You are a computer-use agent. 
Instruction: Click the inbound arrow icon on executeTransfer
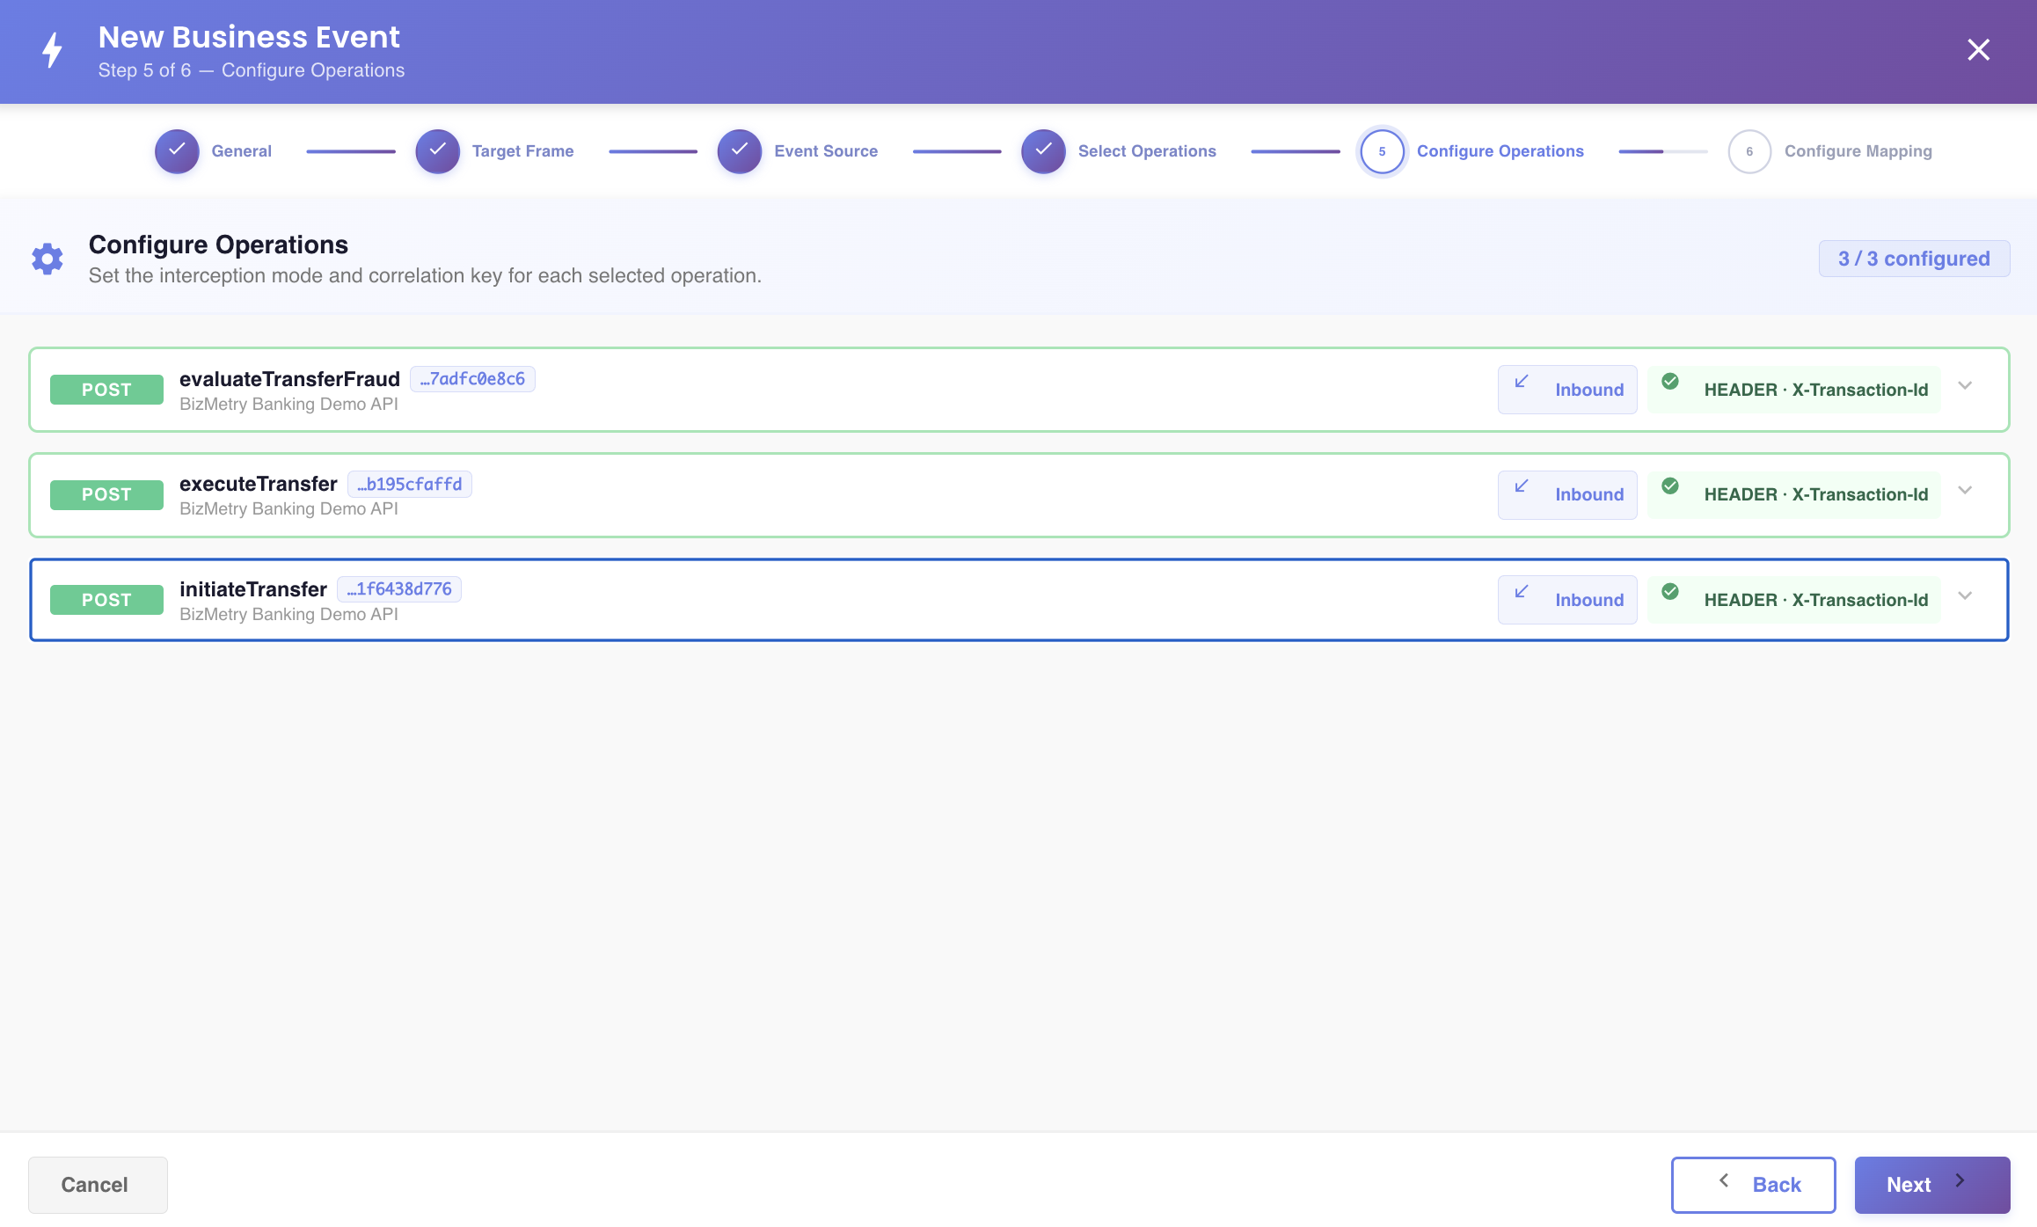coord(1521,486)
